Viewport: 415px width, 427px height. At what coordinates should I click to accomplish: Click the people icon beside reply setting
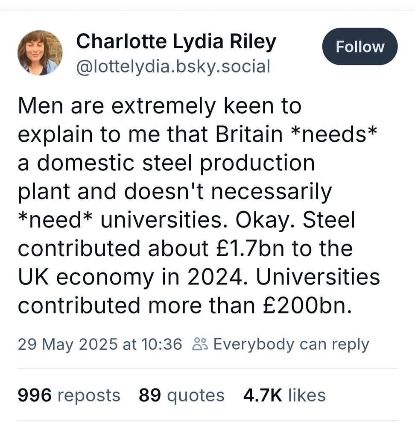[200, 344]
